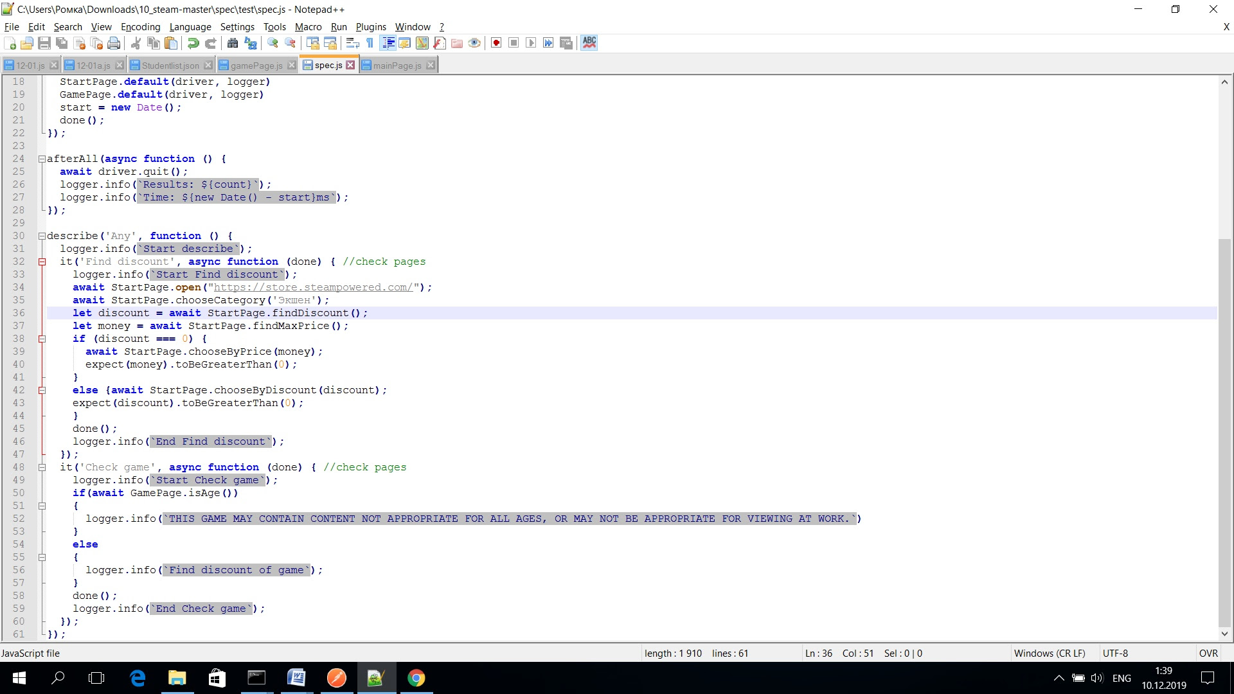The height and width of the screenshot is (694, 1234).
Task: Open the store.steampowered.com link
Action: click(x=313, y=287)
